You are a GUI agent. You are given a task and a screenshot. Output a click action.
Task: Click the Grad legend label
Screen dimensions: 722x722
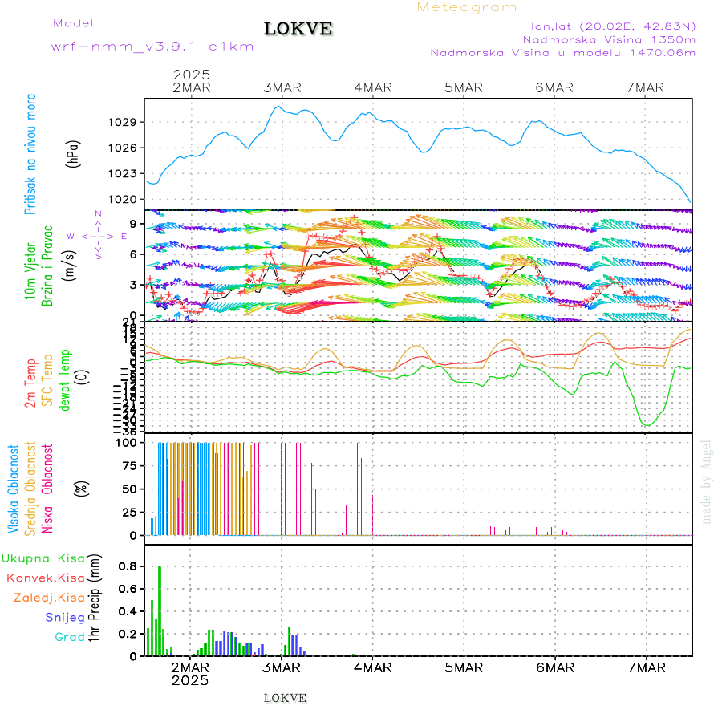70,637
